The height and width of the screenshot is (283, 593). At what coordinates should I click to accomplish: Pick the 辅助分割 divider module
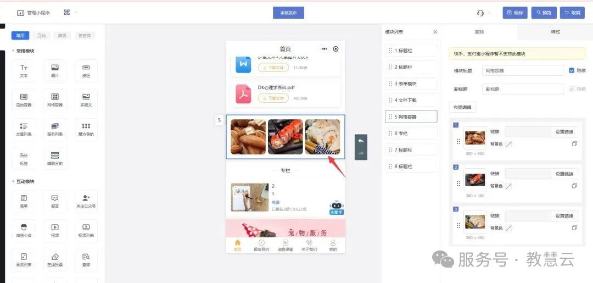(55, 156)
